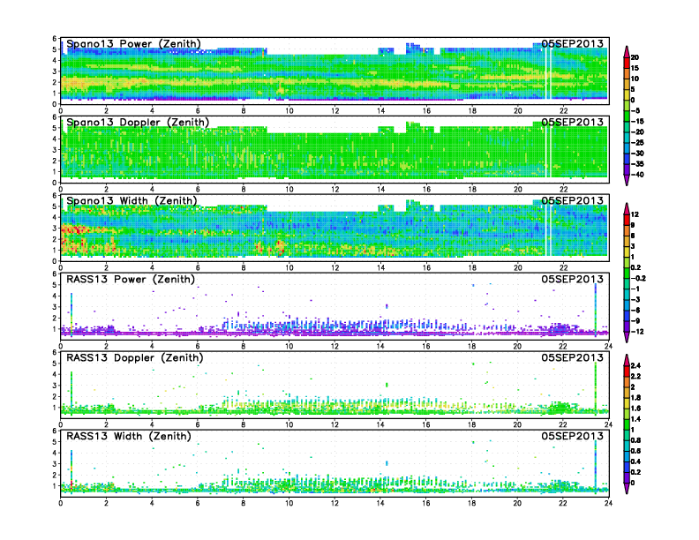Screen dimensions: 699x540
Task: Click the "RASS13 Doppler (Zenith)" panel title
Action: tap(135, 357)
